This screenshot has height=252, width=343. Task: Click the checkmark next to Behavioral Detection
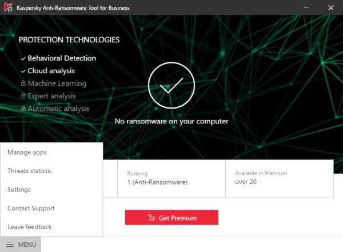(23, 59)
